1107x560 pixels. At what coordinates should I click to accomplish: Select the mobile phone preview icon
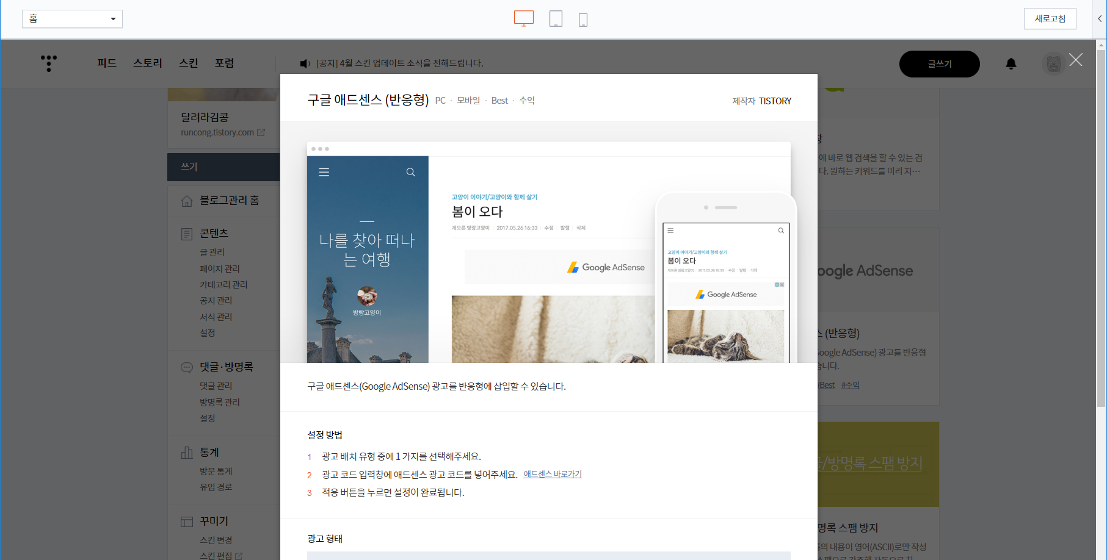[x=583, y=20]
